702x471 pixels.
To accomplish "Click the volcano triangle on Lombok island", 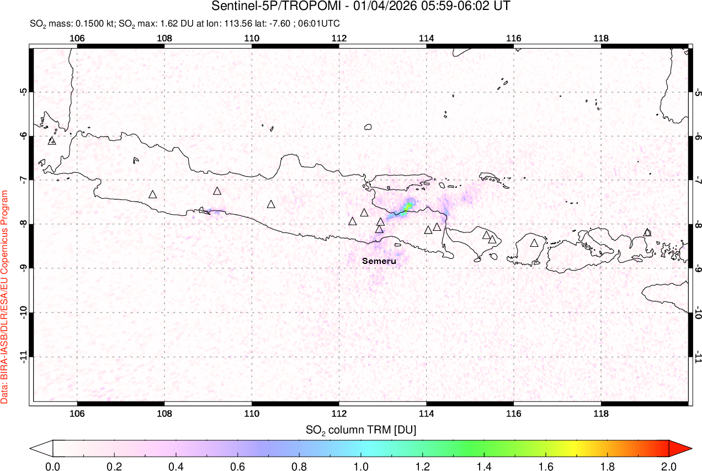I will (x=534, y=243).
